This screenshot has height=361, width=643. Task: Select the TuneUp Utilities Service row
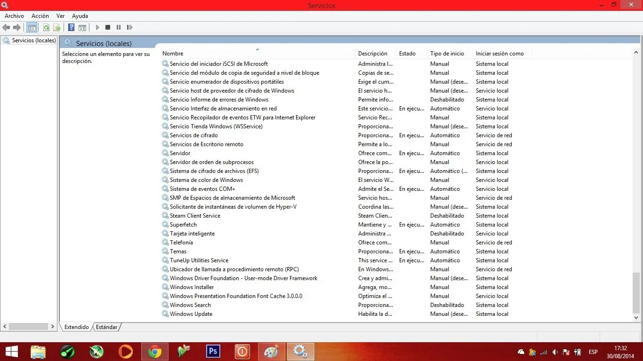point(346,260)
